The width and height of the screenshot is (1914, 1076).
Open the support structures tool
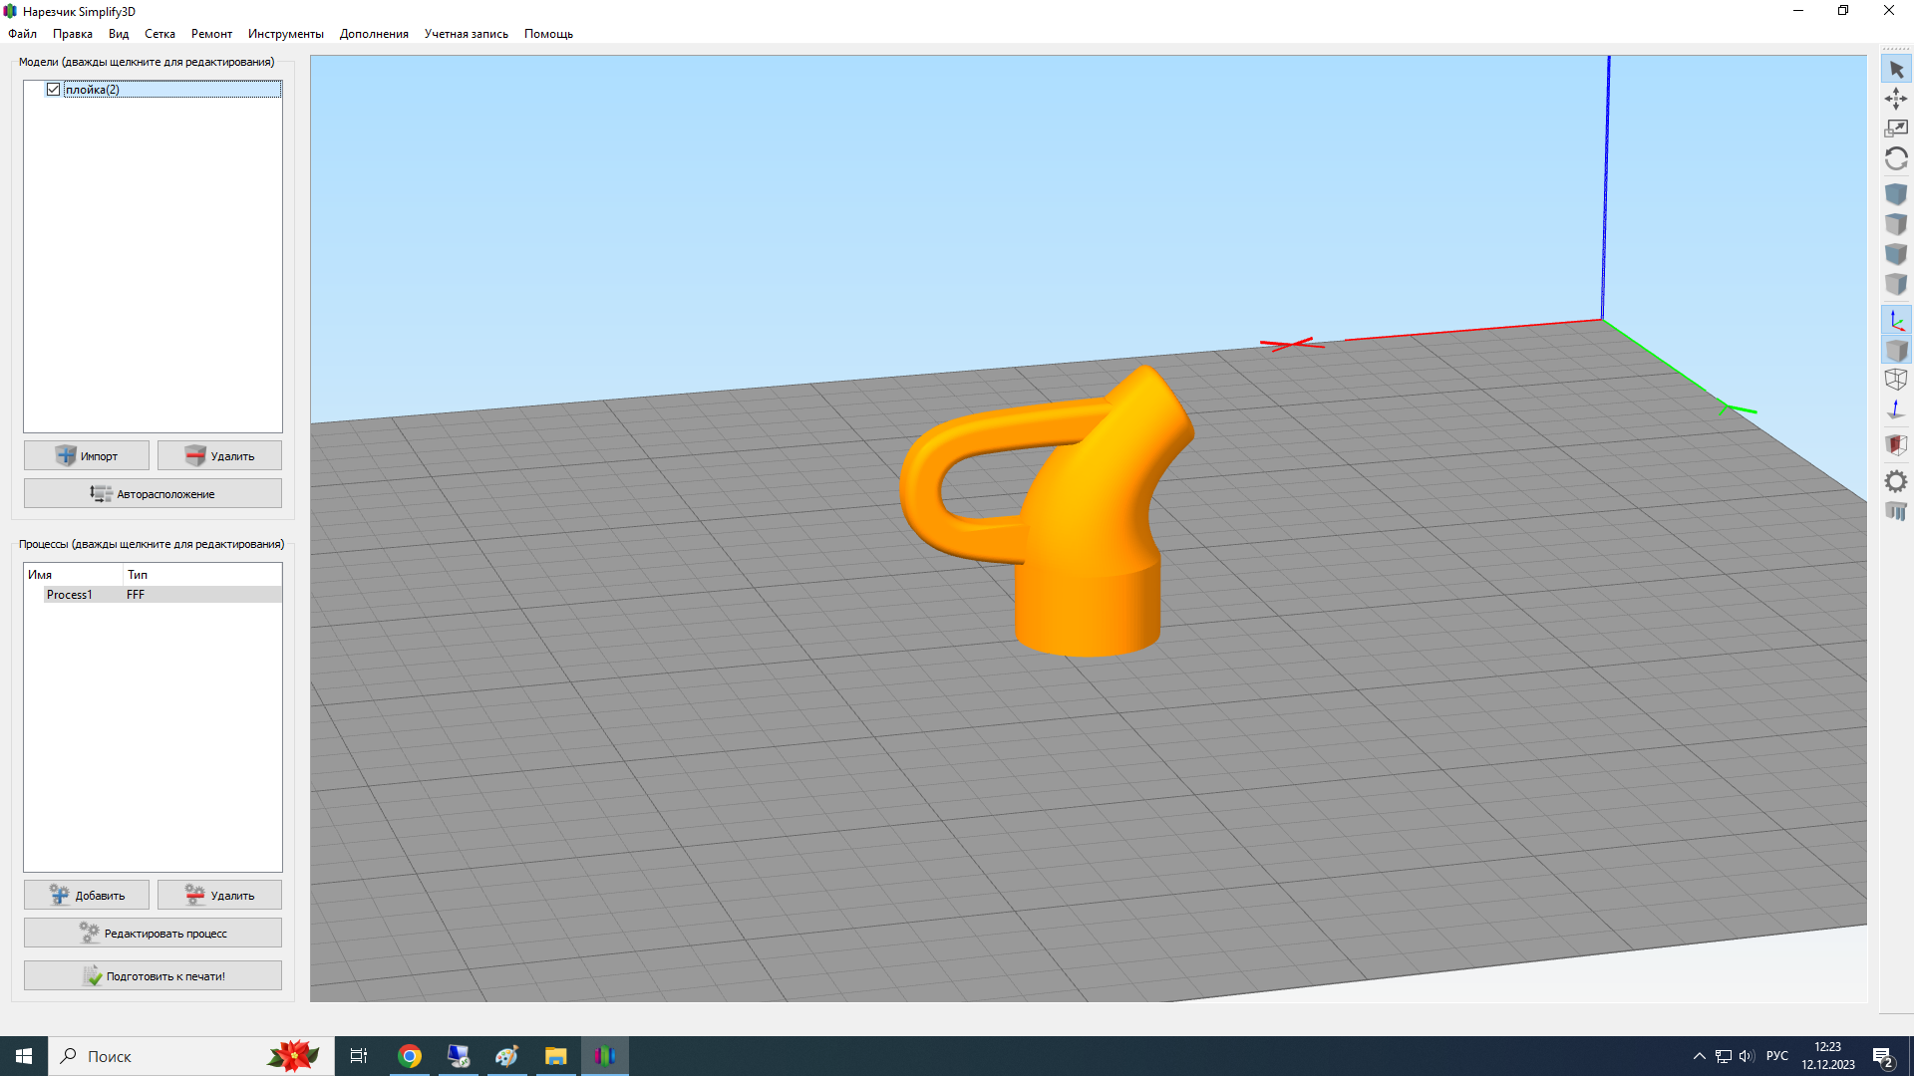click(1896, 511)
